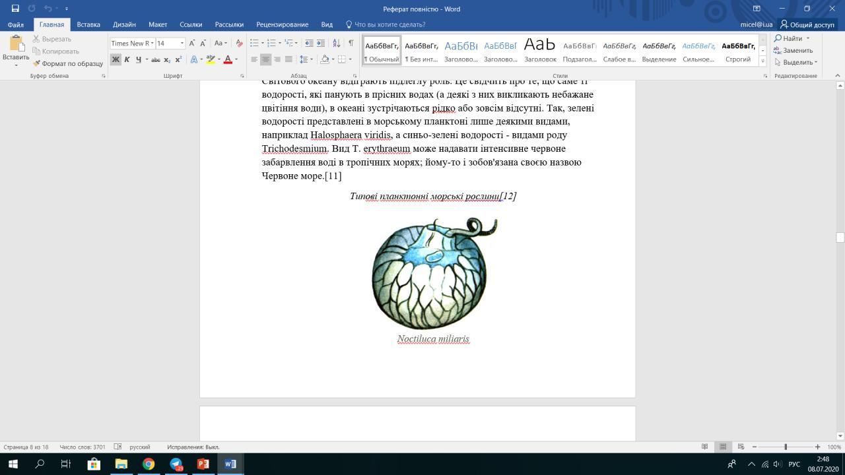Expand the line spacing dropdown
This screenshot has width=845, height=475.
click(x=311, y=59)
